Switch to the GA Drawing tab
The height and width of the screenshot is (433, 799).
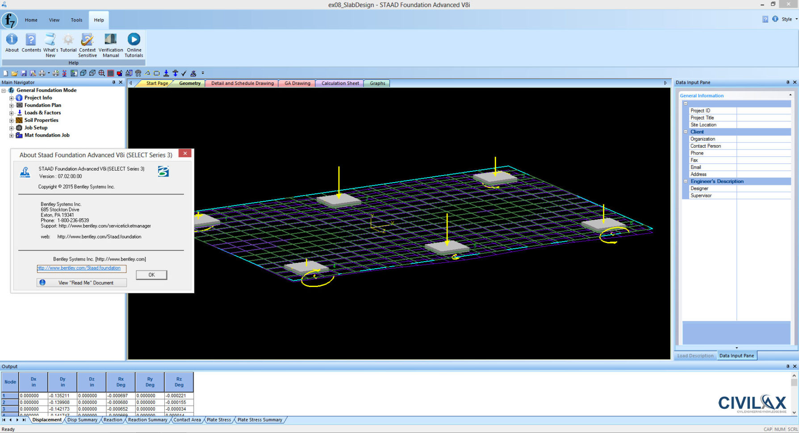[x=297, y=83]
